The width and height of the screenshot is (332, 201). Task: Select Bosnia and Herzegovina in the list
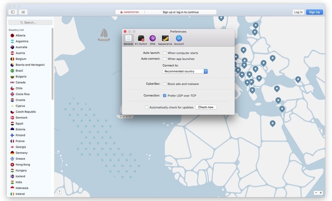(x=30, y=65)
